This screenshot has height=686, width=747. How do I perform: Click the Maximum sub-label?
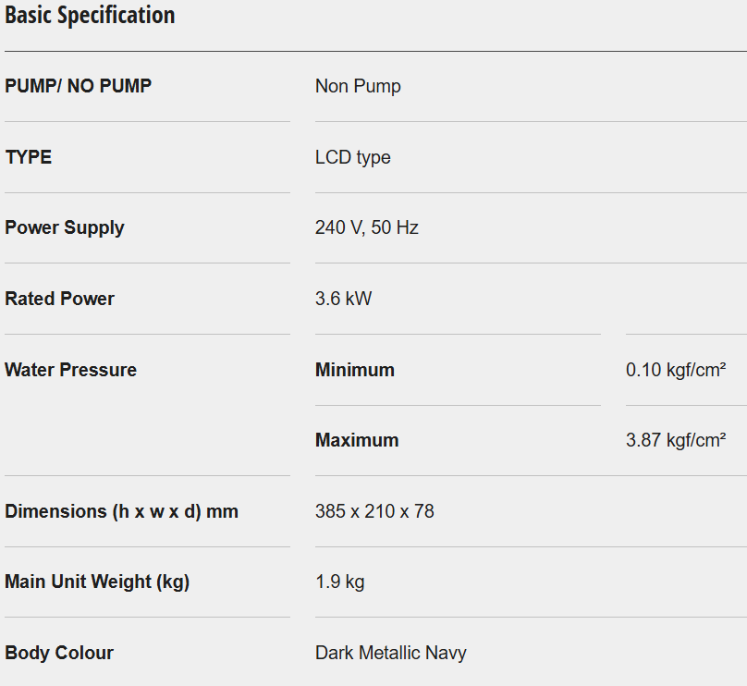pos(357,440)
